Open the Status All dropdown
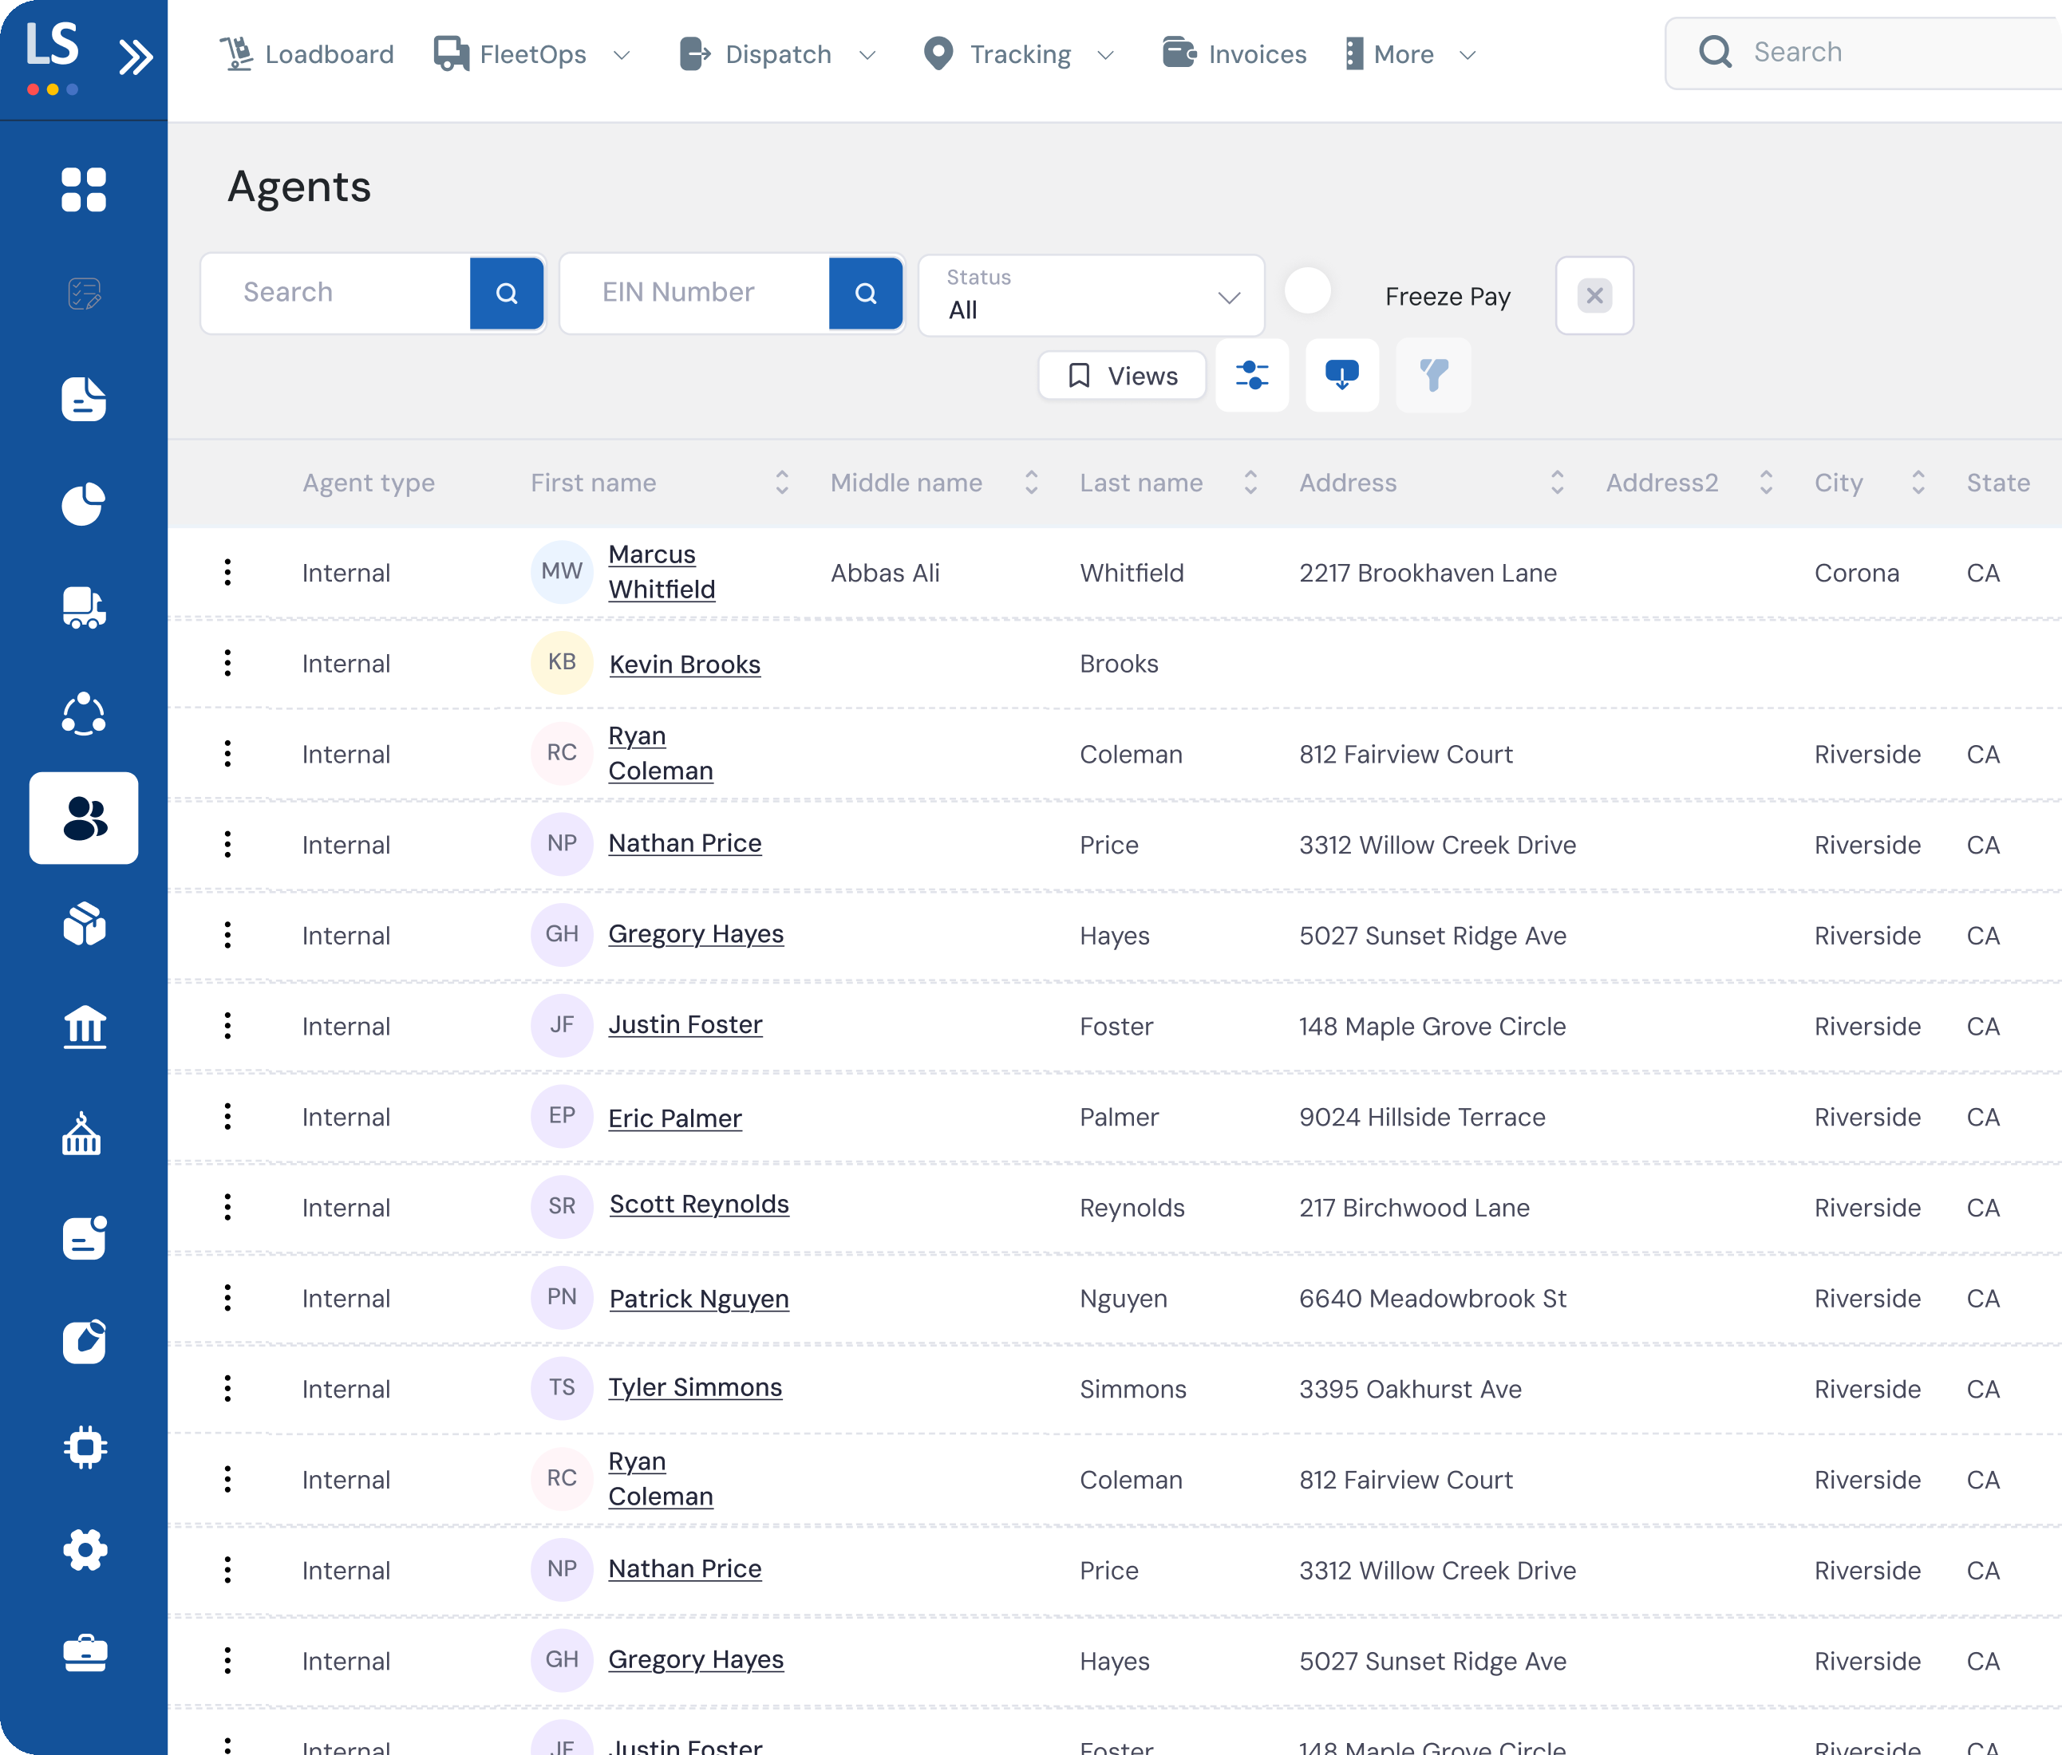 pos(1092,295)
